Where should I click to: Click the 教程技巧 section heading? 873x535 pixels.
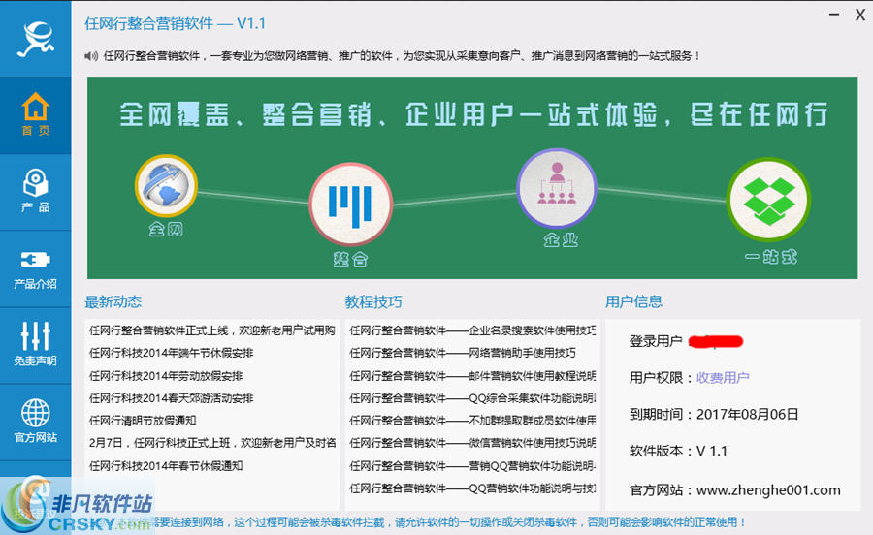373,302
